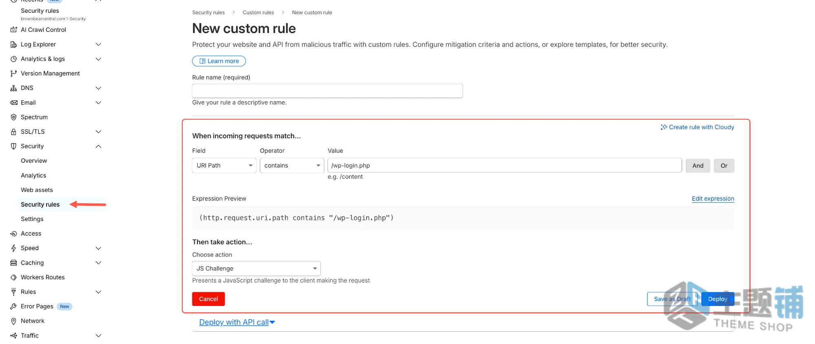Expand the DNS section chevron
This screenshot has height=344, width=815.
[x=98, y=88]
